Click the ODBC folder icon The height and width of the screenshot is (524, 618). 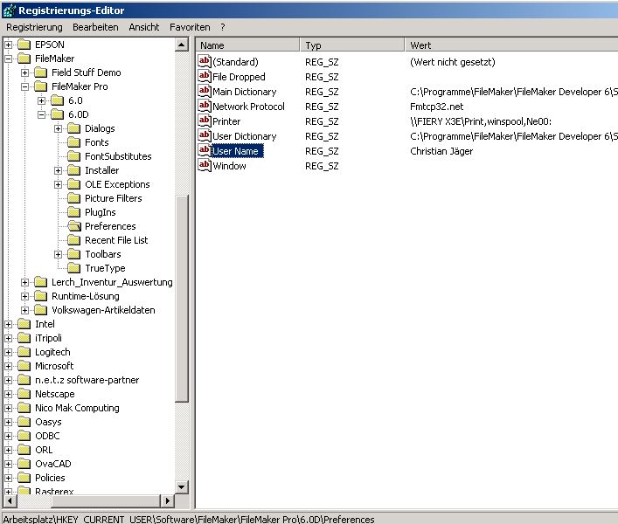24,436
